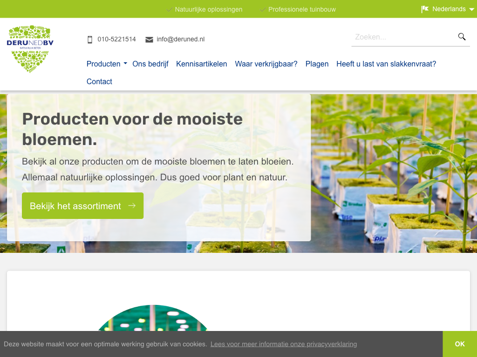
Task: Accept cookies with the OK button
Action: [x=460, y=344]
